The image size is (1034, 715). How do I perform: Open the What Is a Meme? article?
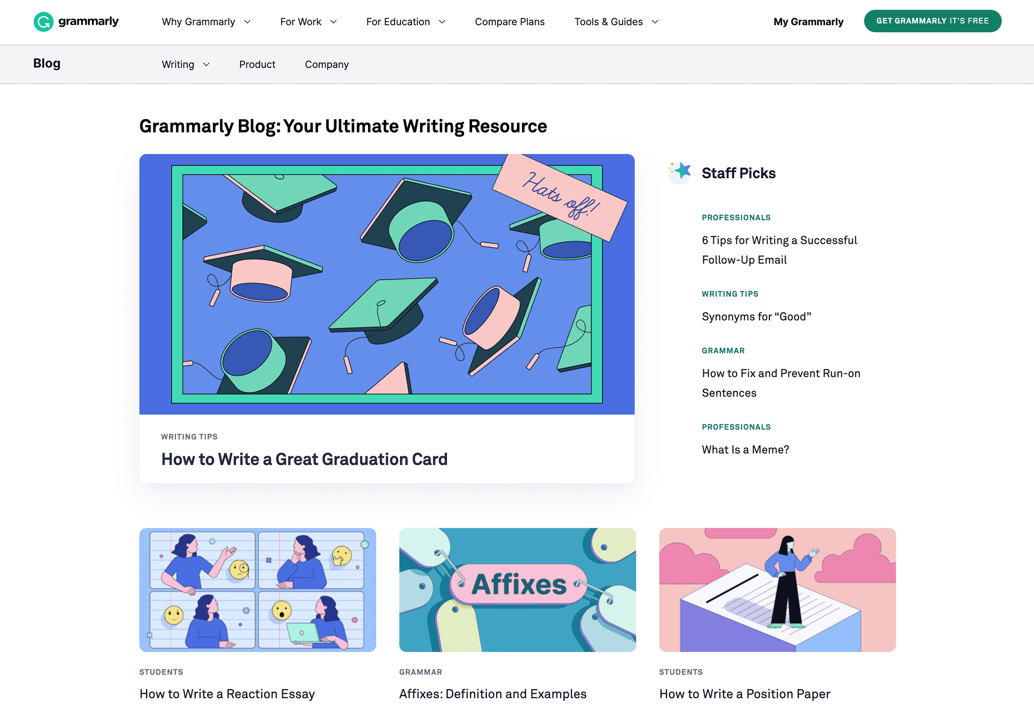[745, 450]
